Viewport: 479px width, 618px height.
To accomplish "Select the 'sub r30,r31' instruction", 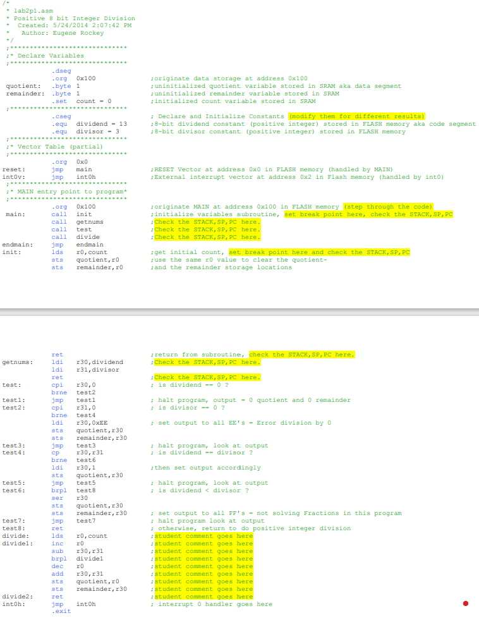I will click(77, 551).
